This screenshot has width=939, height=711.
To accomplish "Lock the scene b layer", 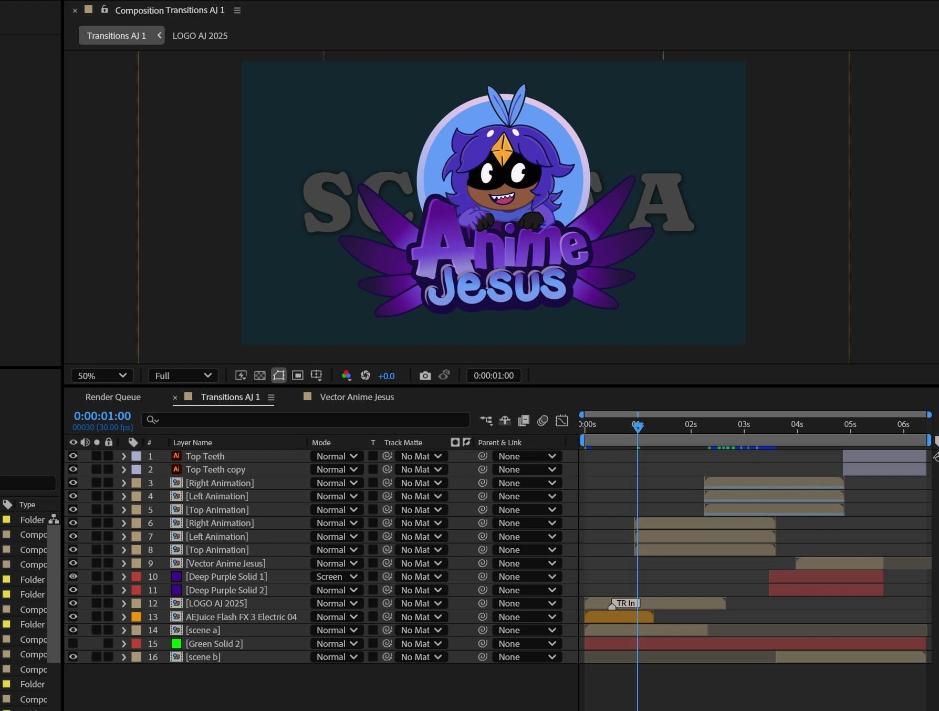I will tap(108, 656).
